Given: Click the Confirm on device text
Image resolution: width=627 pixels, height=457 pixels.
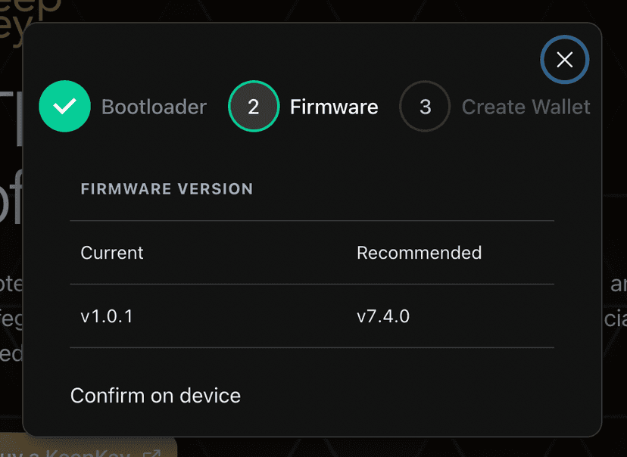Looking at the screenshot, I should (x=155, y=396).
